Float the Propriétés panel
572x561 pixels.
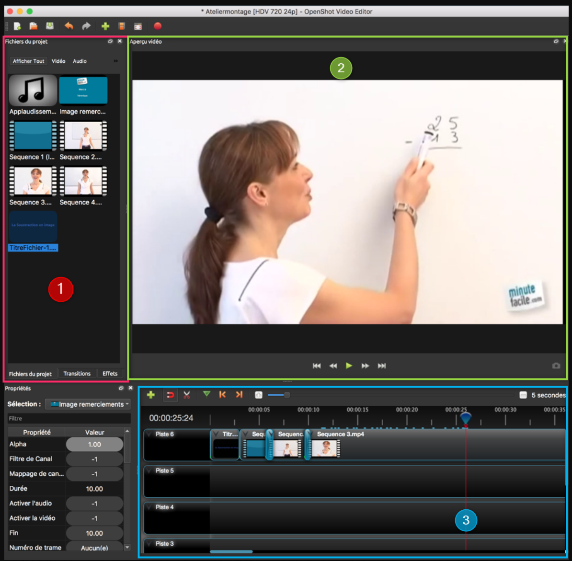(121, 388)
